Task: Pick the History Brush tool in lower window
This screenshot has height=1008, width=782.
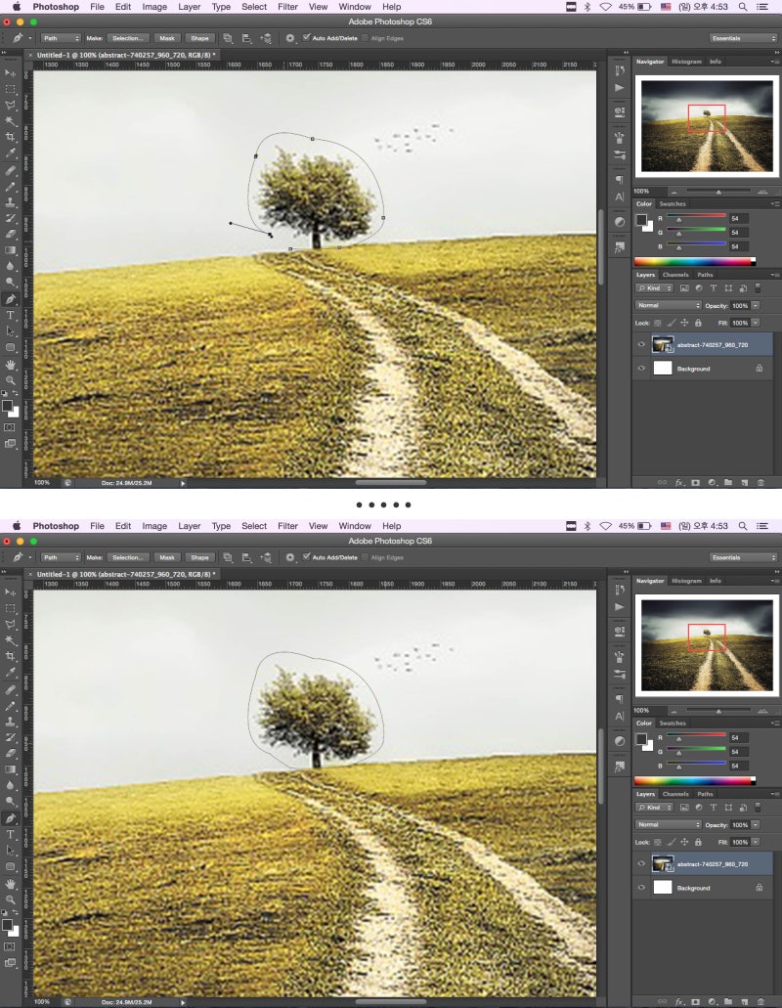Action: [x=11, y=737]
